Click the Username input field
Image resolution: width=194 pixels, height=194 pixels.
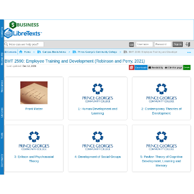pos(144,44)
